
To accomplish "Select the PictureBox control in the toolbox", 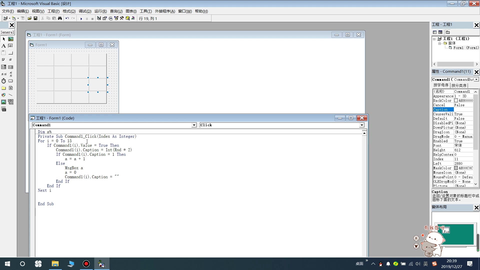I will coord(11,39).
